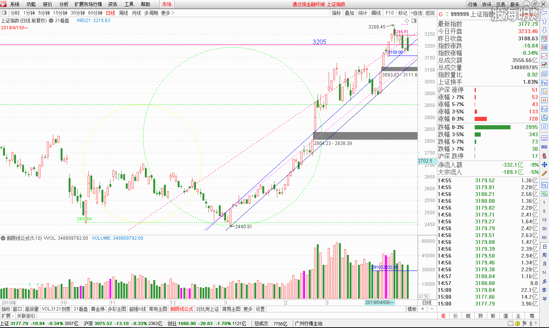Click the up arrow icon in right sidebar
Image resolution: width=549 pixels, height=328 pixels.
point(544,21)
